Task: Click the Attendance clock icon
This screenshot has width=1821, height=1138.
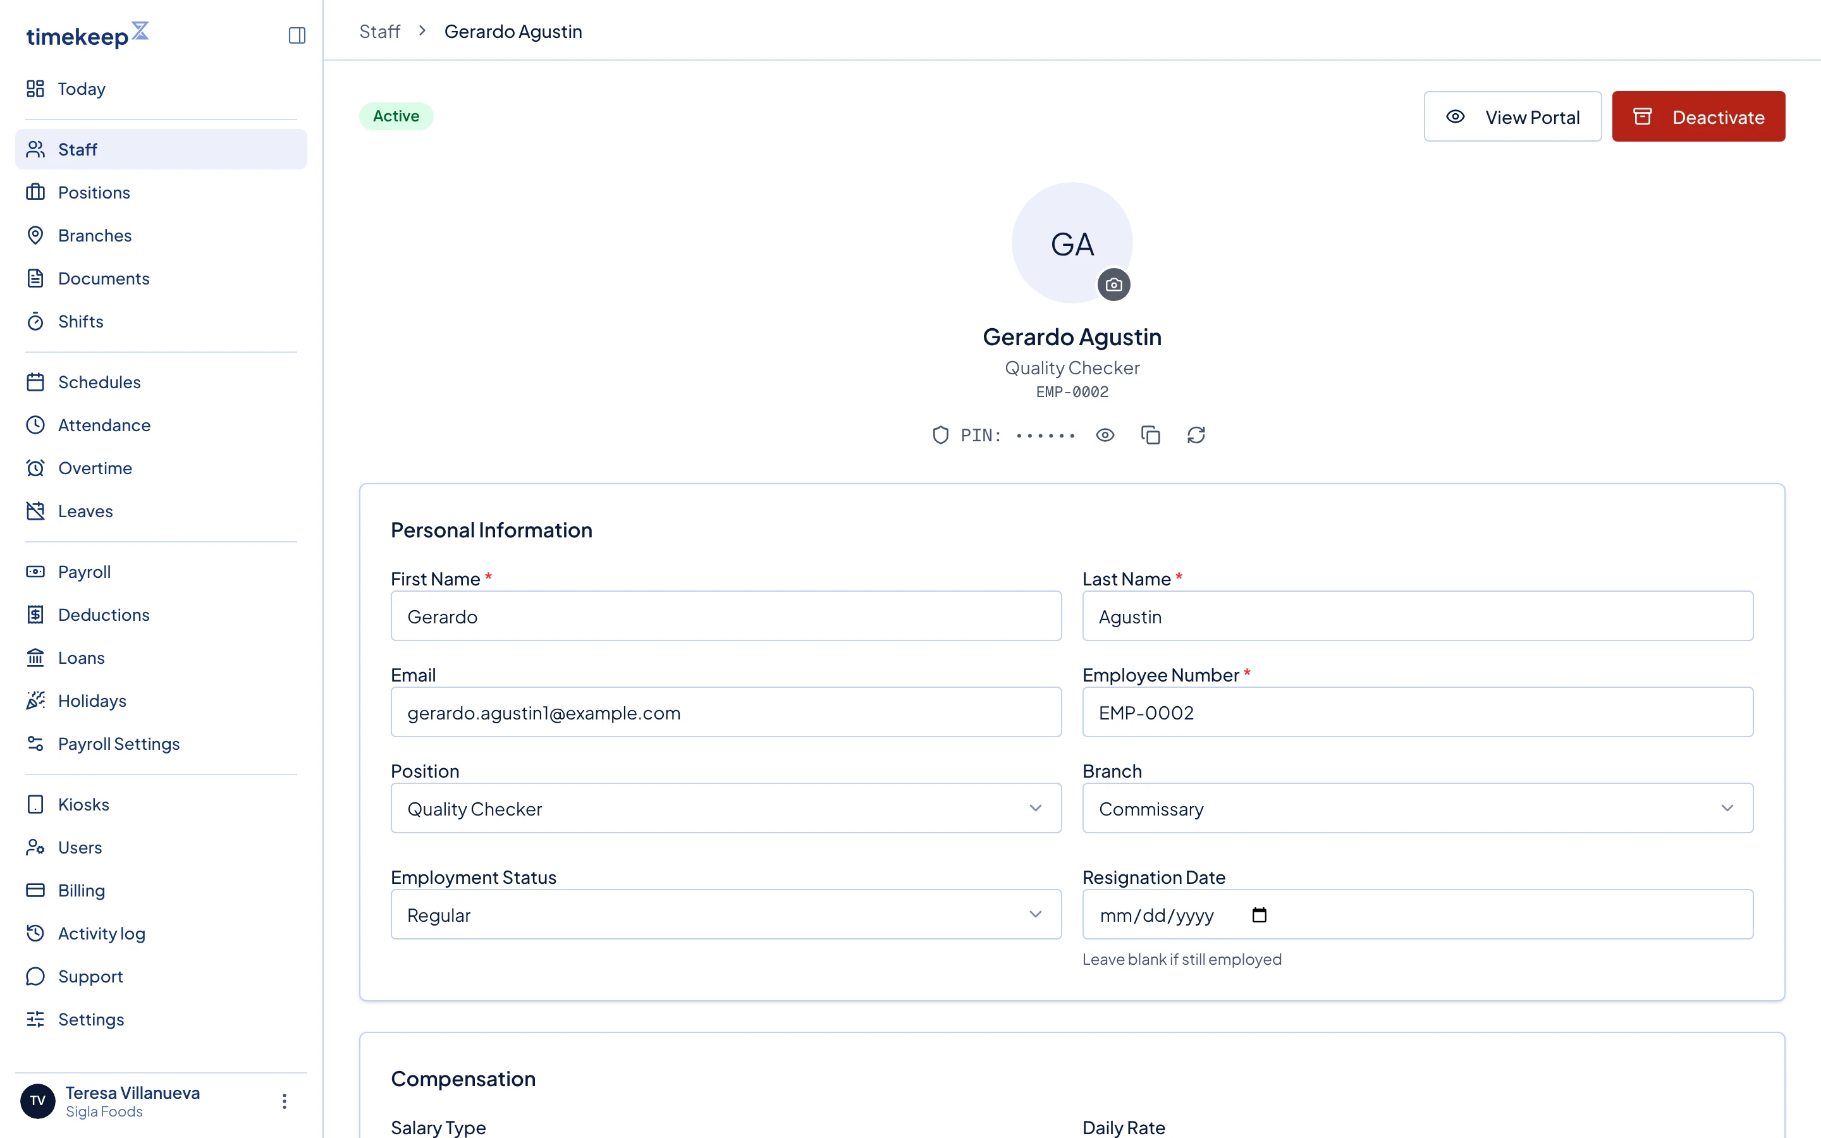Action: [x=35, y=425]
